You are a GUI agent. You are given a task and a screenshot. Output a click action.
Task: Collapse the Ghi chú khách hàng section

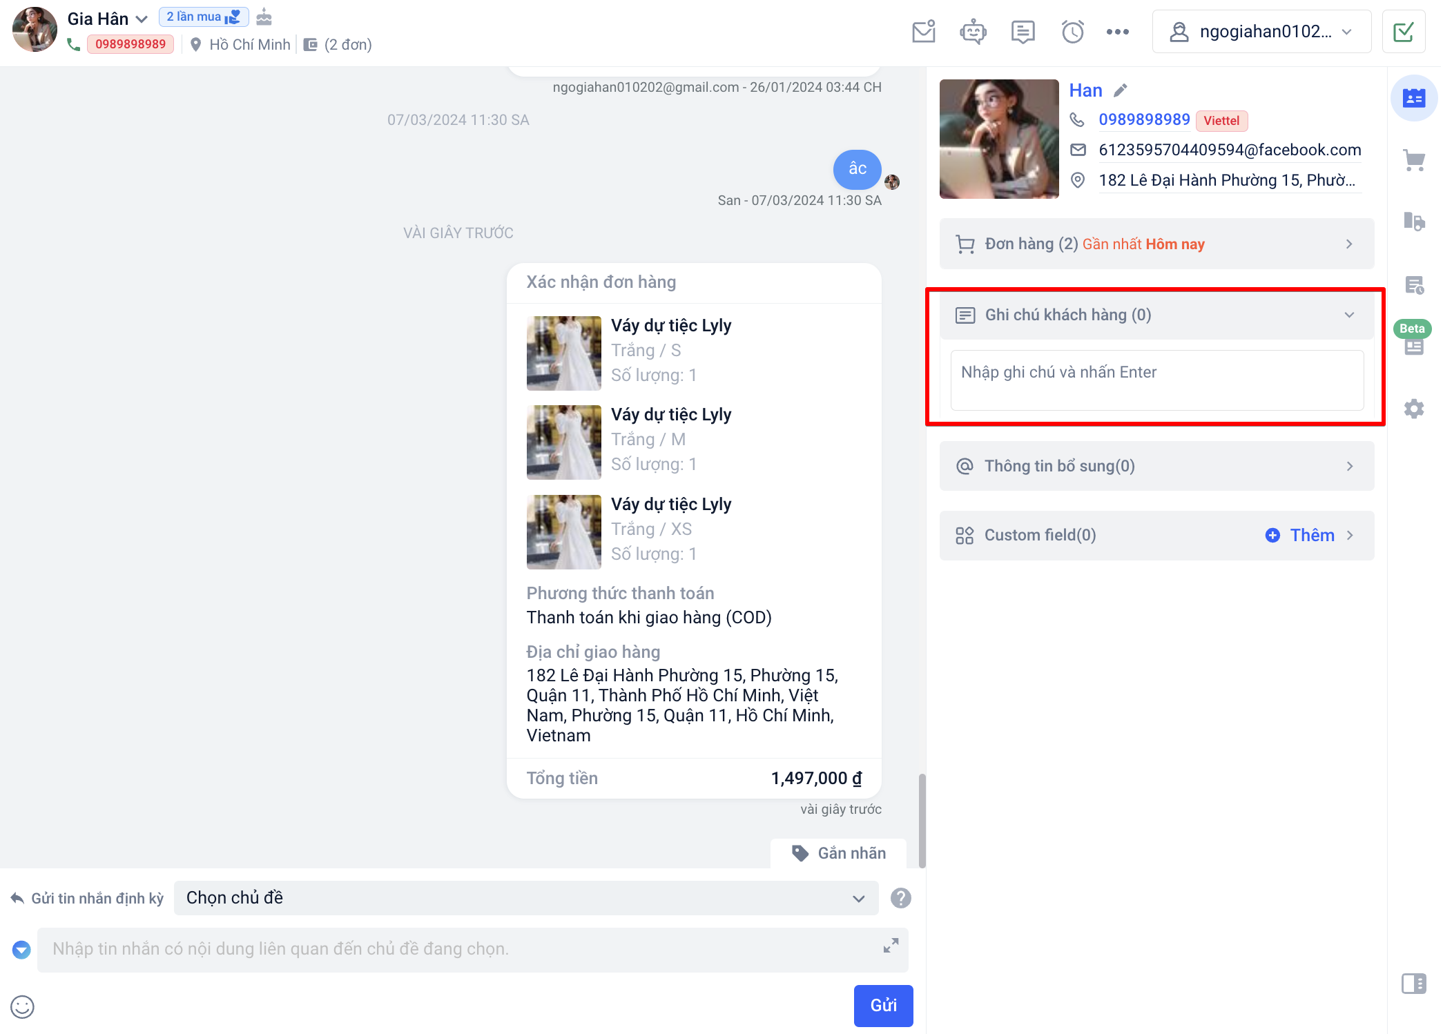coord(1348,315)
